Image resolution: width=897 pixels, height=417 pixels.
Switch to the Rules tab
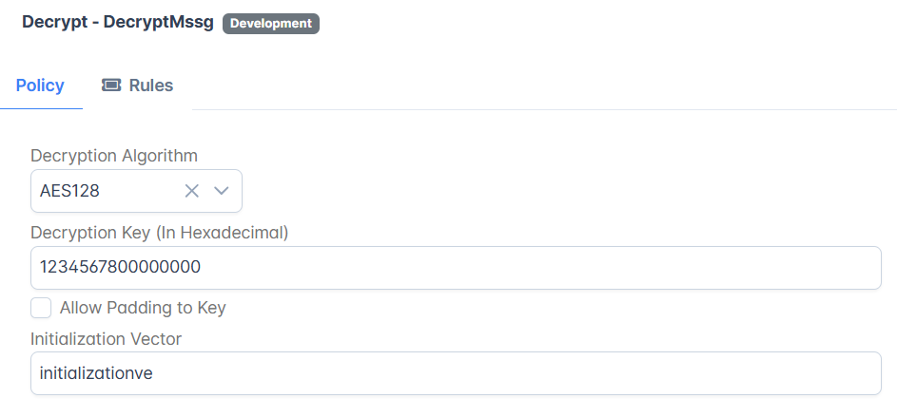point(137,85)
